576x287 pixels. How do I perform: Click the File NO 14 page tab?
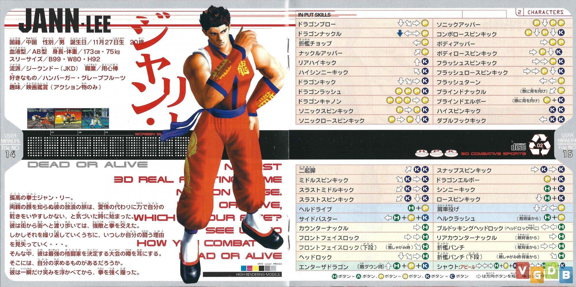10,146
